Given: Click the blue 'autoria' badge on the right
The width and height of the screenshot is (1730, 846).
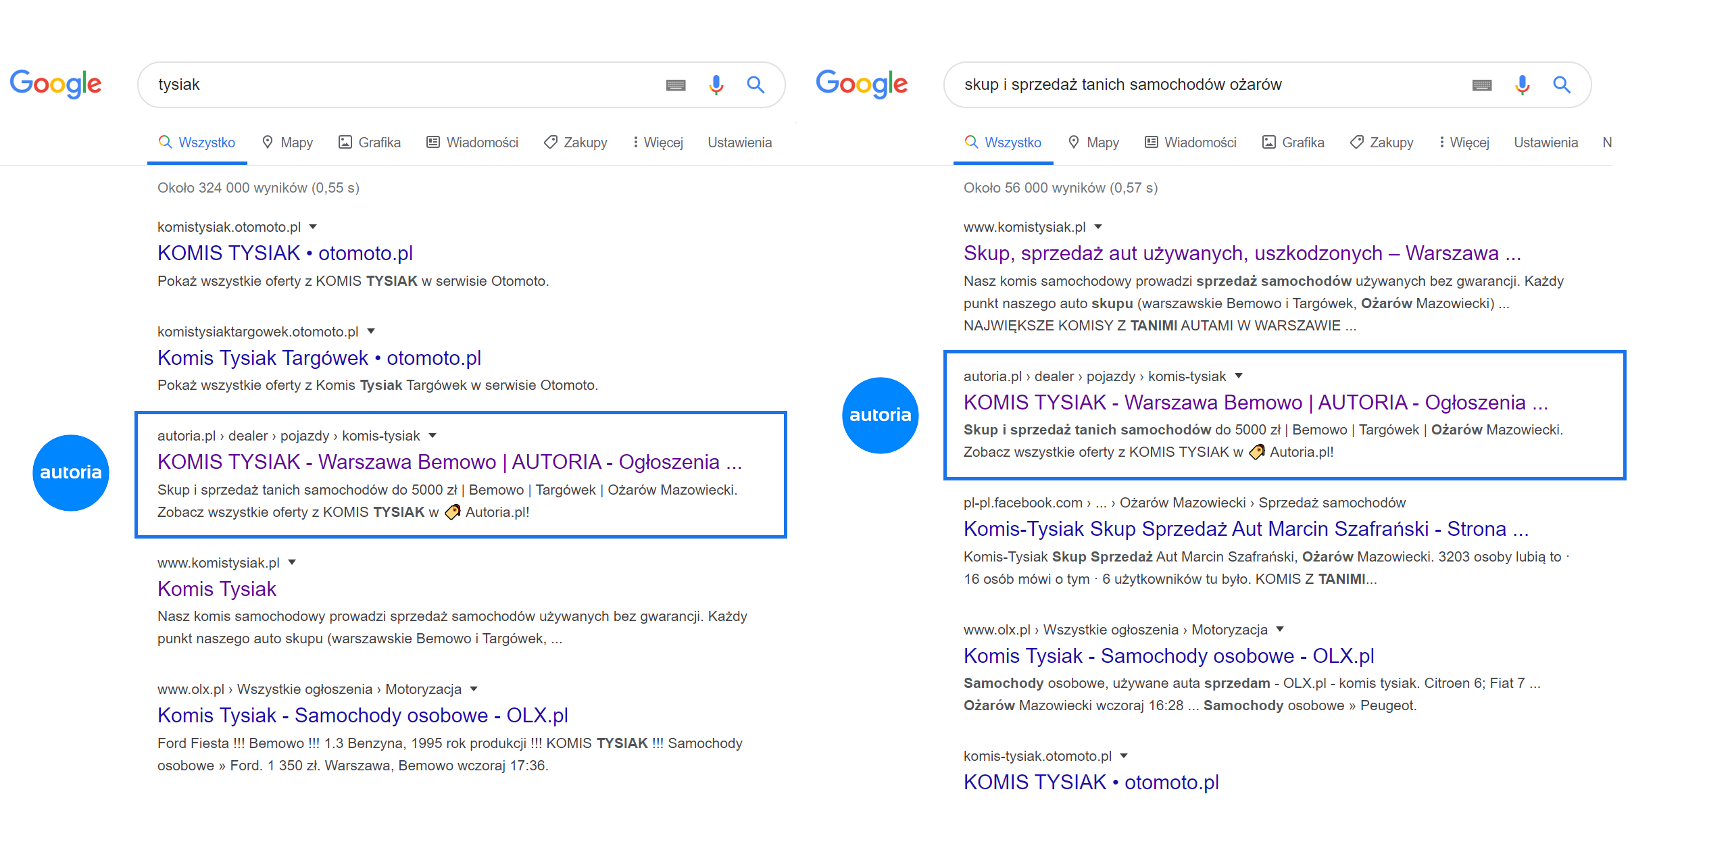Looking at the screenshot, I should [x=880, y=414].
